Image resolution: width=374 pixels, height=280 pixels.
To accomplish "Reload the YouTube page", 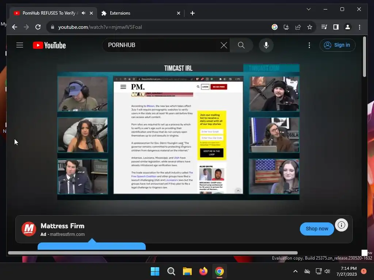I will 38,27.
